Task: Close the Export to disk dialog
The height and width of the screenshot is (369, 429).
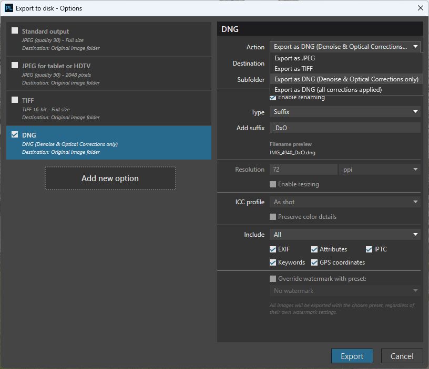Action: click(x=420, y=8)
